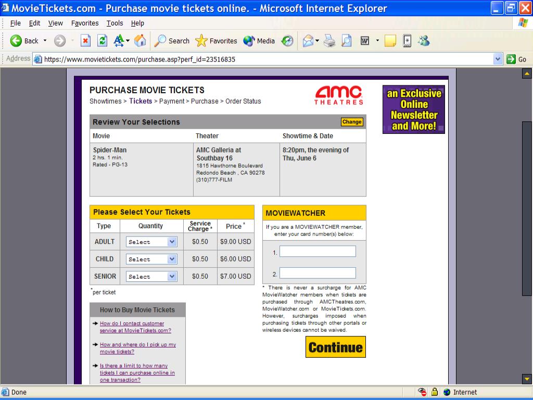Expand the Address bar dropdown arrow
The image size is (533, 400).
tap(498, 59)
